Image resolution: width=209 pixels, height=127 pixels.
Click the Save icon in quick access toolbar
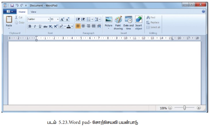[12, 5]
